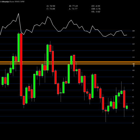Click the close price value C: 75.03
140x140 pixels.
(x=51, y=9)
